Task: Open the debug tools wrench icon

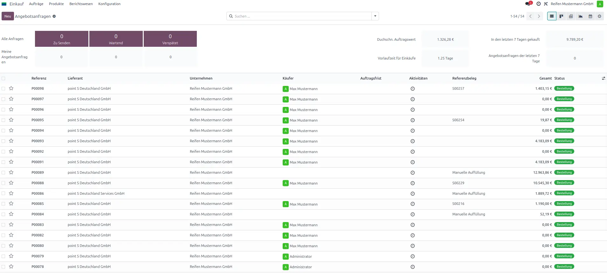Action: pos(546,4)
